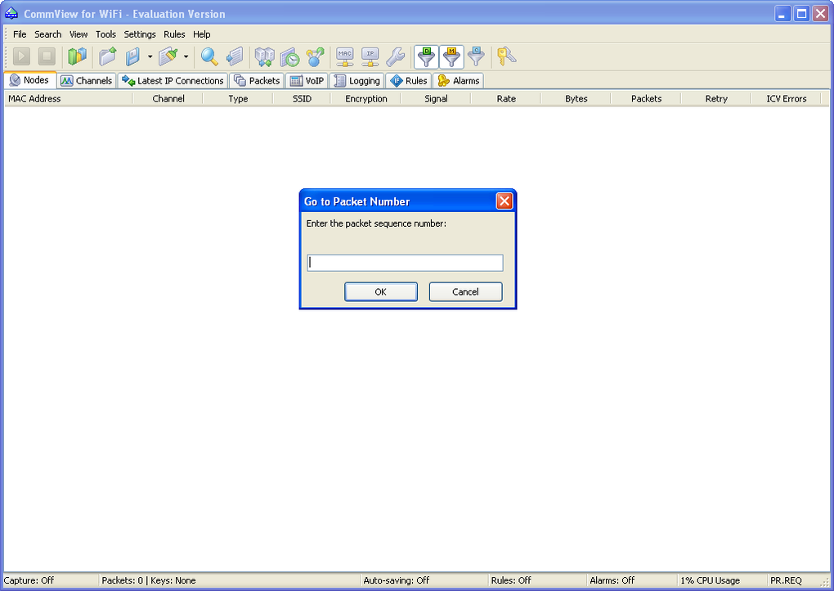The height and width of the screenshot is (591, 834).
Task: Click 'Capture: Off' in status bar
Action: (x=29, y=580)
